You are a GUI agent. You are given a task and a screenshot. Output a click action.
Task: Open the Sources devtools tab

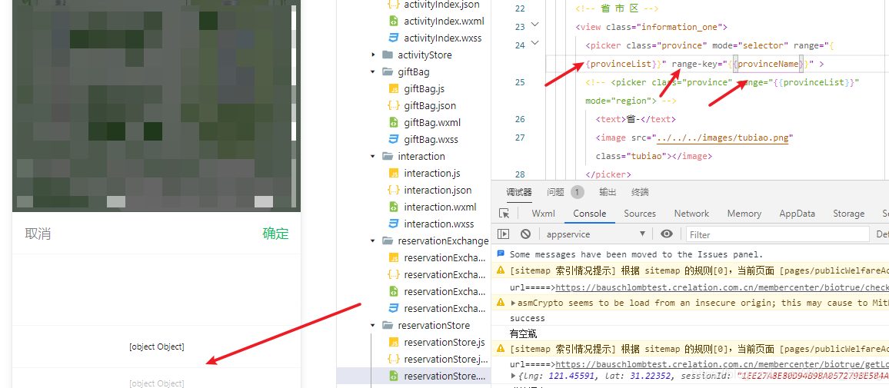(x=640, y=214)
